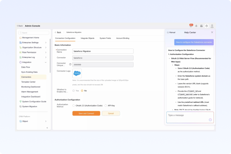Collapse the sidebar with double chevron

(x=47, y=128)
